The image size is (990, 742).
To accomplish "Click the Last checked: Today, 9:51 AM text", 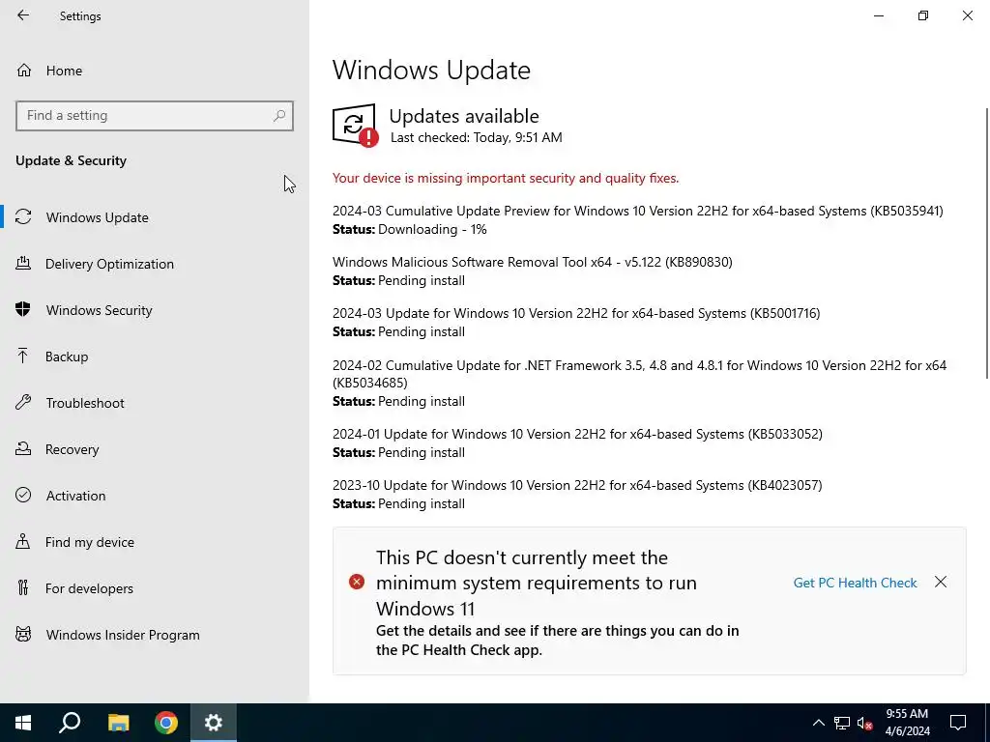I will (x=476, y=137).
